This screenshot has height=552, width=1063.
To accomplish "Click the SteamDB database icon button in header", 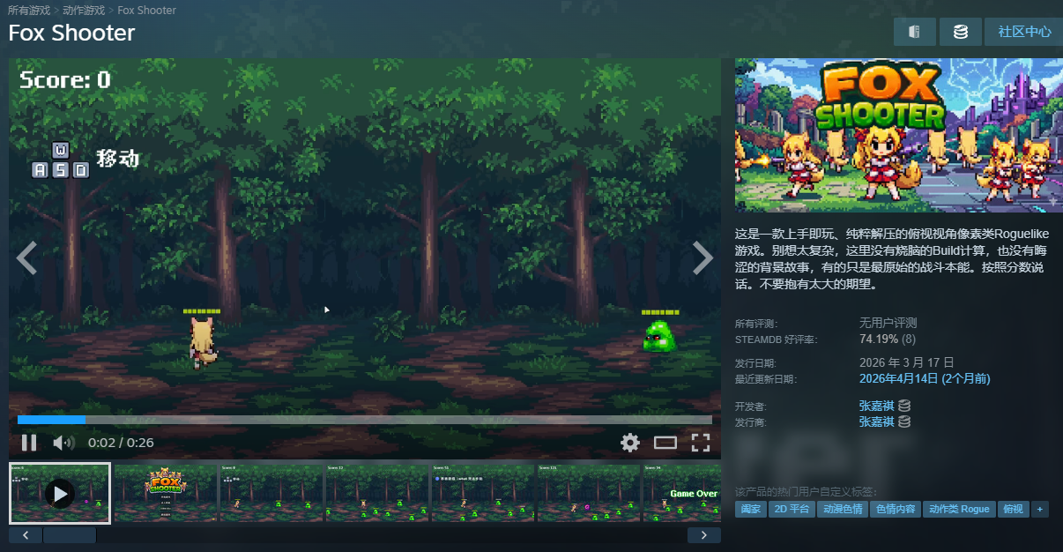I will coord(961,32).
